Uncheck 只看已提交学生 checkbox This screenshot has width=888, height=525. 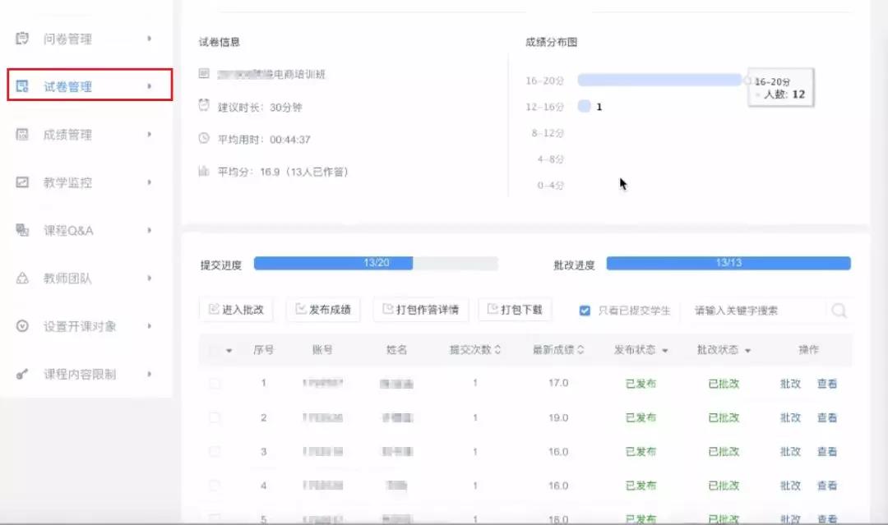[585, 311]
